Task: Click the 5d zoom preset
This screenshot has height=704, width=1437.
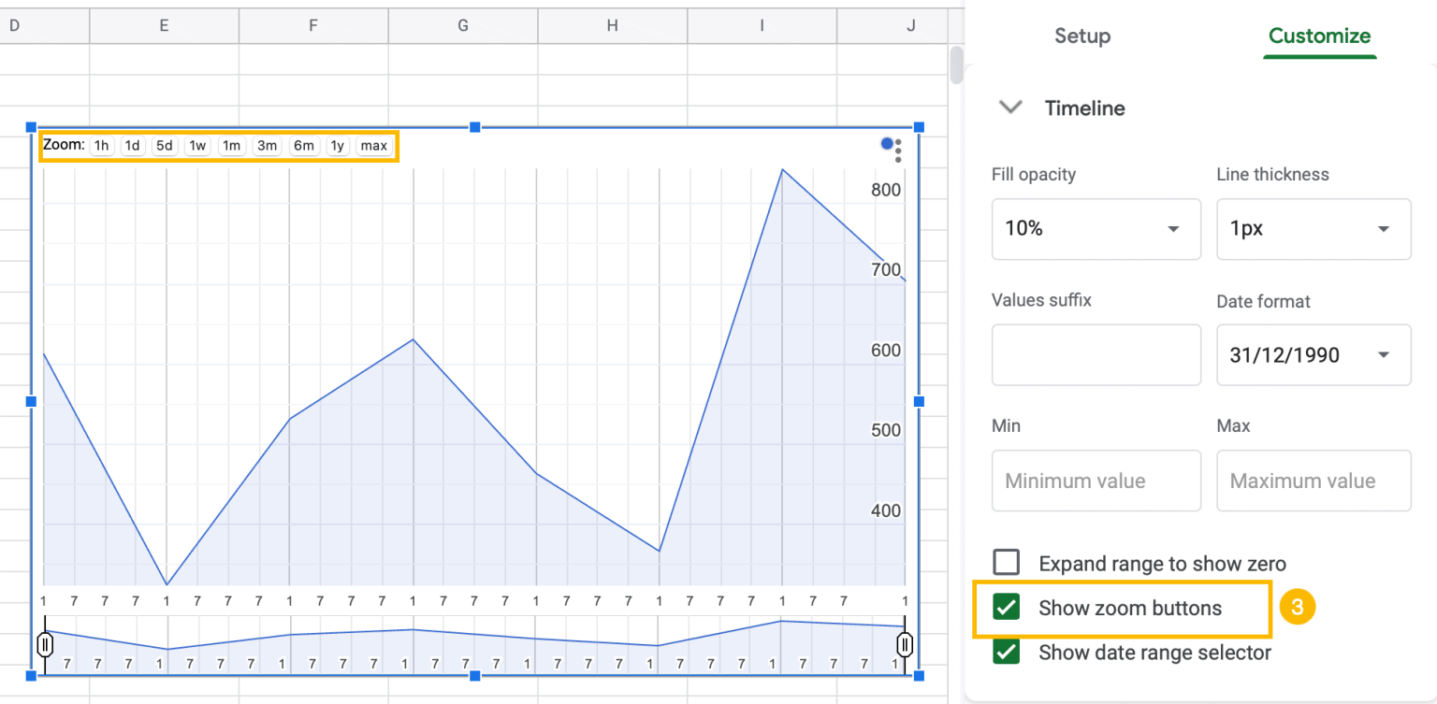Action: pyautogui.click(x=164, y=145)
